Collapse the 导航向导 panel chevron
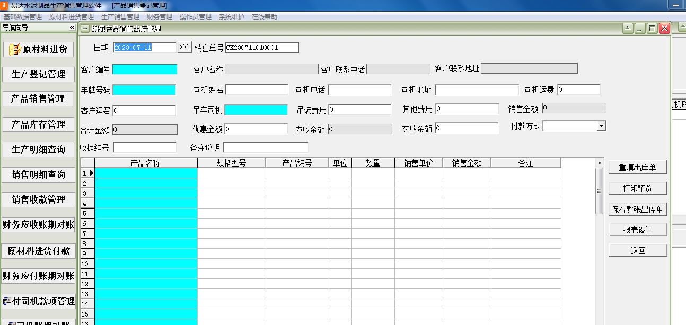 click(72, 28)
